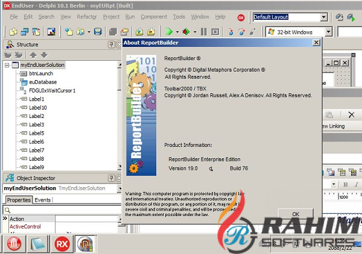This screenshot has height=254, width=362.
Task: Close the About ReportBuilder dialog
Action: [316, 42]
